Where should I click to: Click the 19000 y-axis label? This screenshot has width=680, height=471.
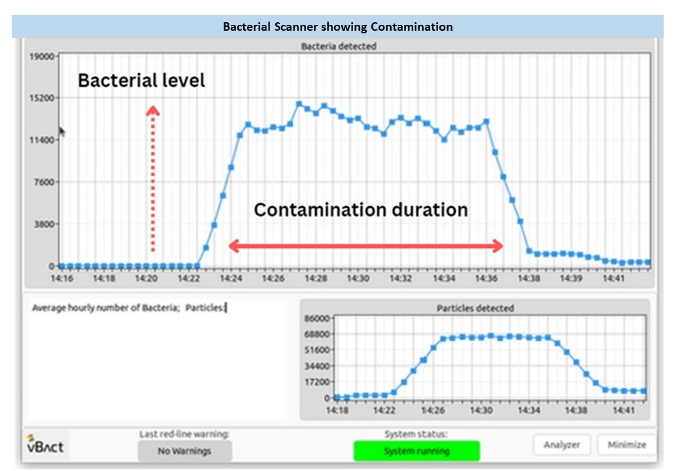point(41,56)
